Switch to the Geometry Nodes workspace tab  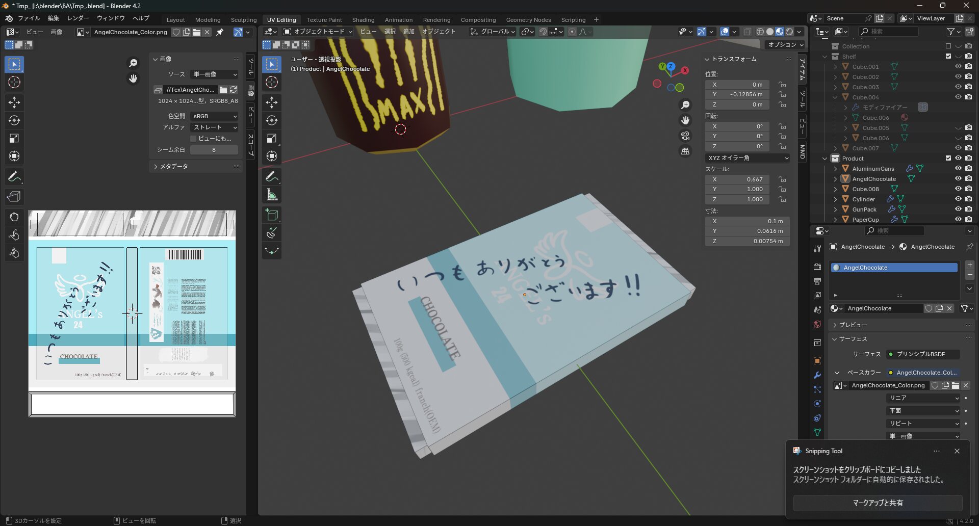(528, 20)
